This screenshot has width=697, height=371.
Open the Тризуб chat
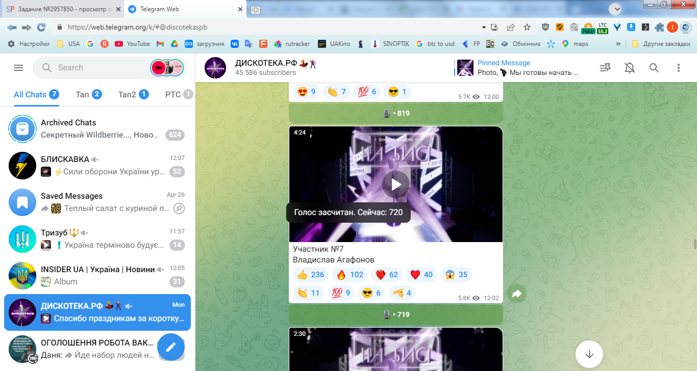pos(97,239)
